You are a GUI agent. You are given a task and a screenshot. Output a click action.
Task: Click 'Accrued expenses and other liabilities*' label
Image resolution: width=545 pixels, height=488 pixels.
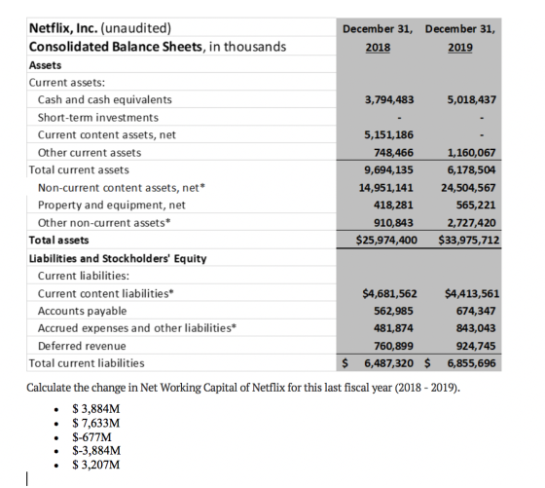coord(137,328)
